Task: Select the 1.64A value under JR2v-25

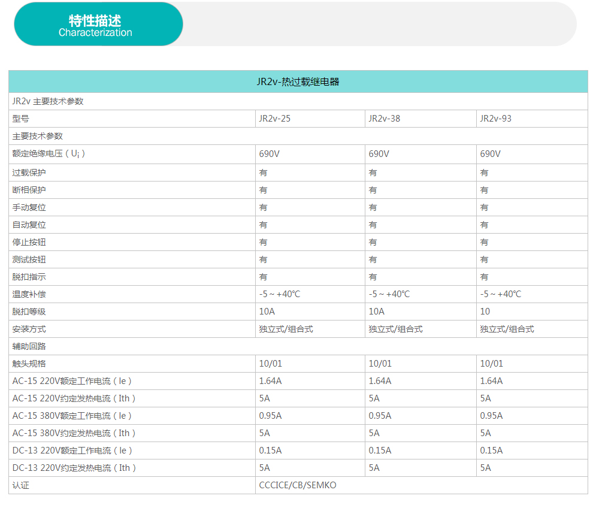Action: coord(270,381)
